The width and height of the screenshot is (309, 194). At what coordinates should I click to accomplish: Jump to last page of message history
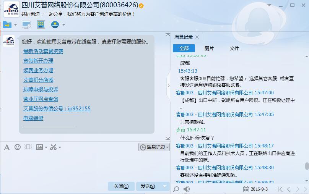point(306,189)
